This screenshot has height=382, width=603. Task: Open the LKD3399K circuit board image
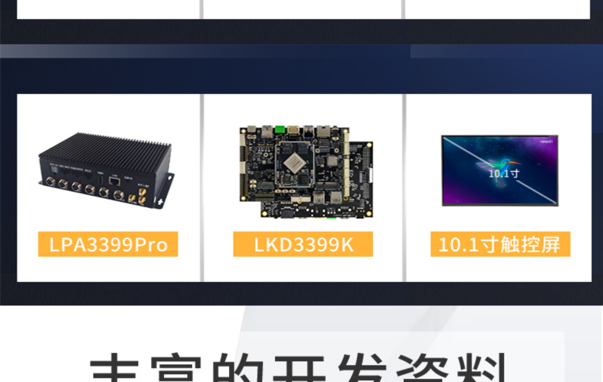coord(306,172)
